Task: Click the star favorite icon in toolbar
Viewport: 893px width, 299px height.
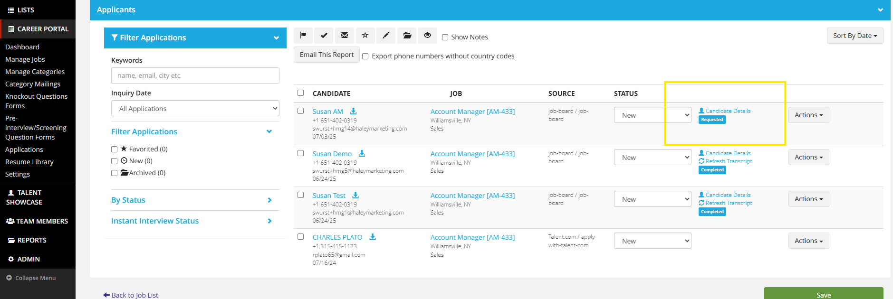Action: click(x=365, y=36)
